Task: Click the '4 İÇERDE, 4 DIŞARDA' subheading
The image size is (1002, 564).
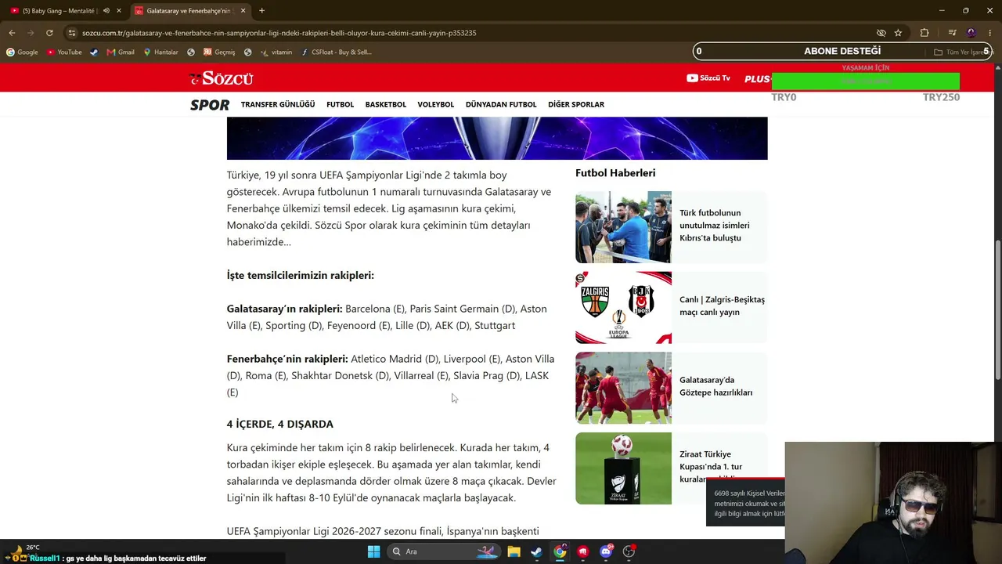Action: coord(280,424)
